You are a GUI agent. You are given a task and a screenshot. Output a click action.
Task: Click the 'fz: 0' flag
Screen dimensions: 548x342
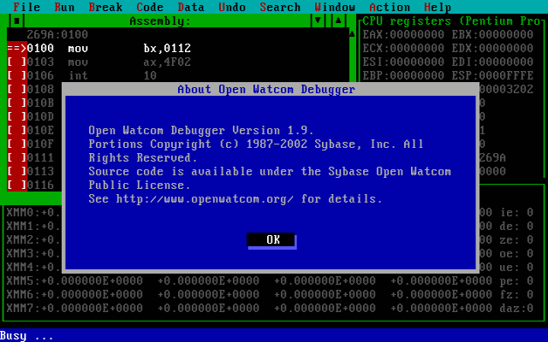[x=516, y=294]
